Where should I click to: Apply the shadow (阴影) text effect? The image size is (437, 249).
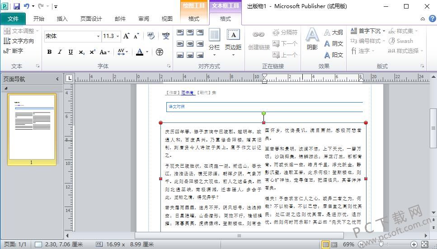312,39
